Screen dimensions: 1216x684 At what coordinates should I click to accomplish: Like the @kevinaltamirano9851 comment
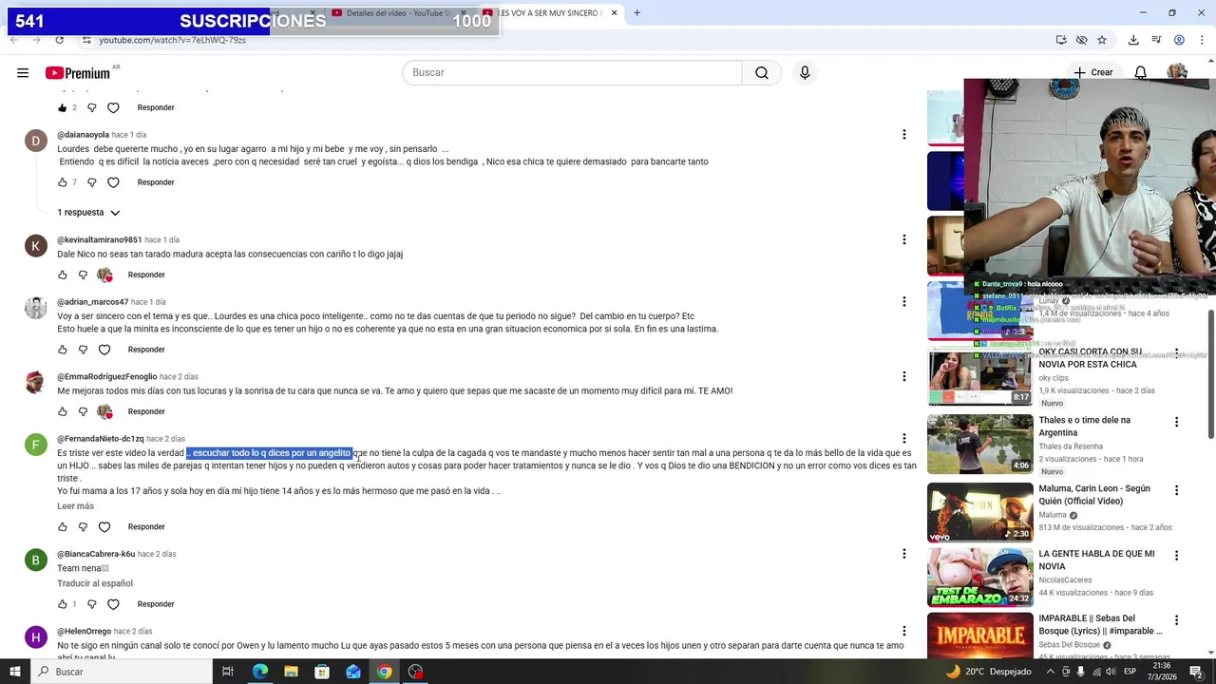(x=63, y=275)
